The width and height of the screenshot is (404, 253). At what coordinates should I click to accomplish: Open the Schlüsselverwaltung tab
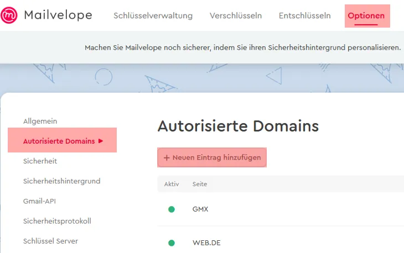153,15
